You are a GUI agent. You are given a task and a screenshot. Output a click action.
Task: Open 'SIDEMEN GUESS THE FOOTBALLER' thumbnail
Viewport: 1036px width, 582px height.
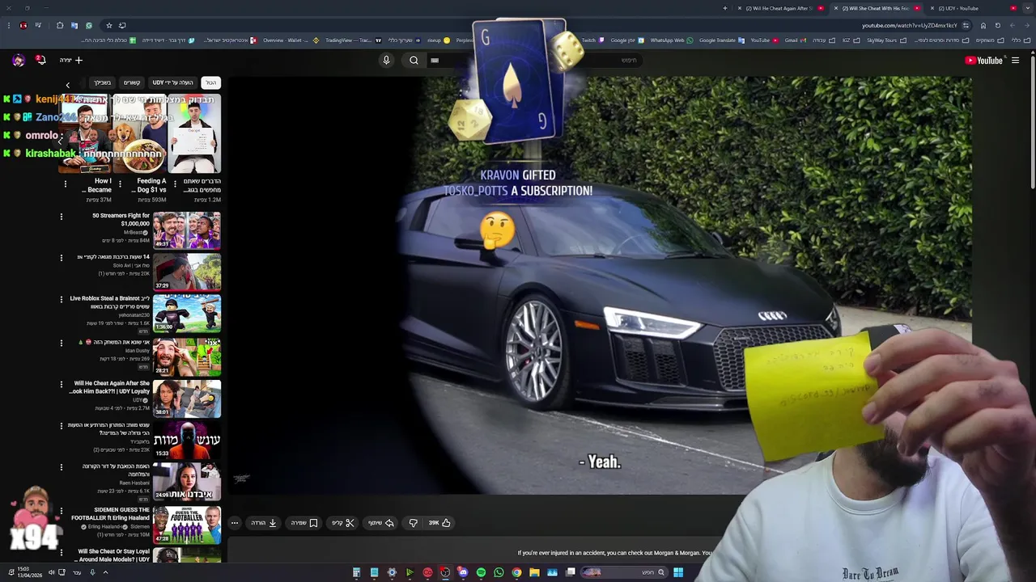(x=187, y=525)
